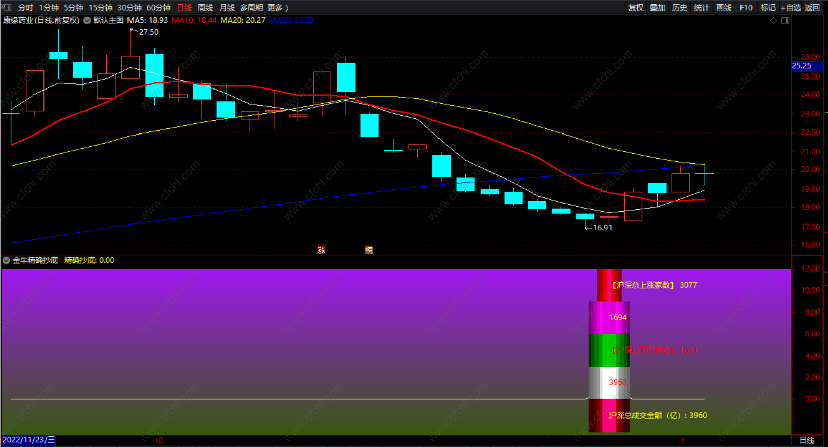Select the 5分钟 timeframe
Screen dimensions: 828x447
tap(74, 8)
